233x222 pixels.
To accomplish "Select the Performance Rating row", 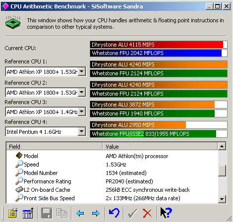I will click(112, 181).
